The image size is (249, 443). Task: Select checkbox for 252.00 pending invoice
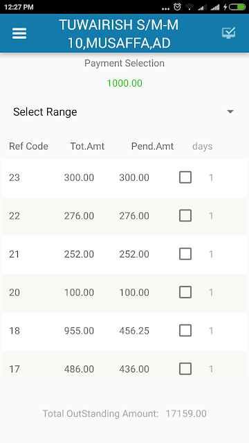185,254
